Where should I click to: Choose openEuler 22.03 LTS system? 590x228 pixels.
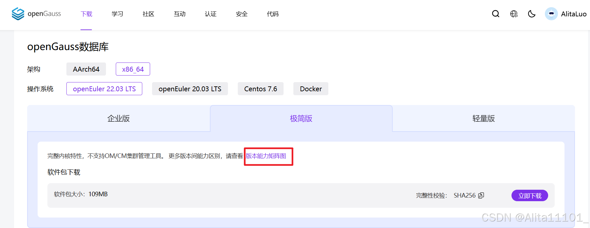(x=104, y=89)
